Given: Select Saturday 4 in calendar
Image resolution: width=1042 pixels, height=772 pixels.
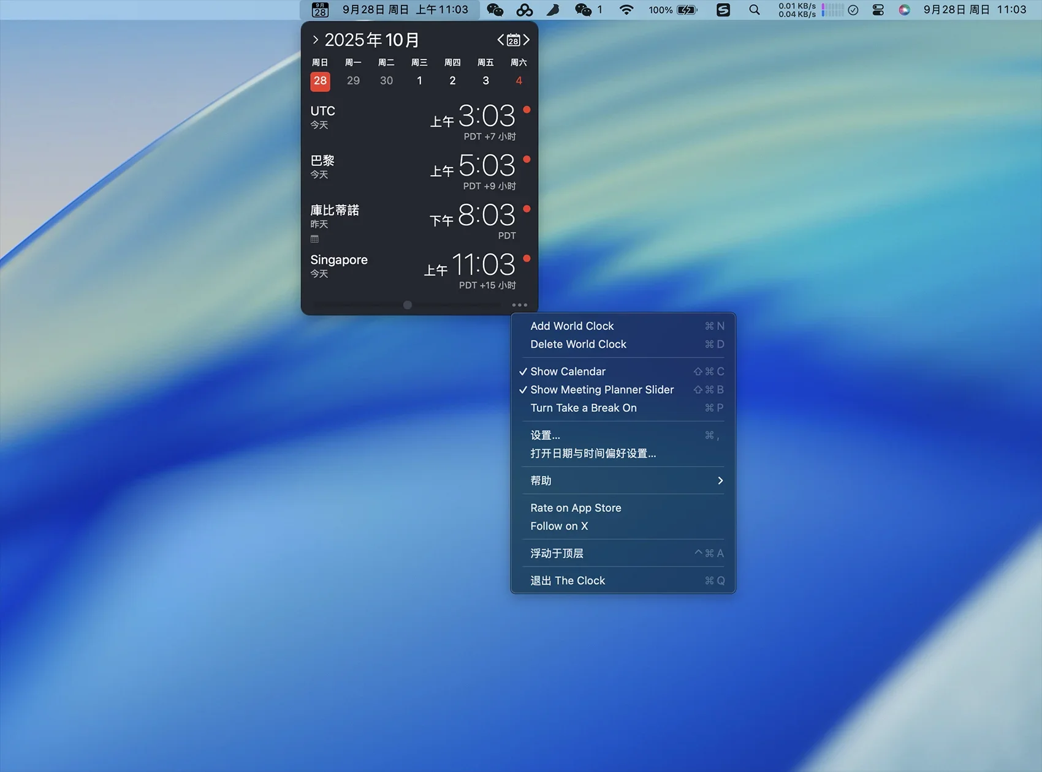Looking at the screenshot, I should tap(519, 81).
